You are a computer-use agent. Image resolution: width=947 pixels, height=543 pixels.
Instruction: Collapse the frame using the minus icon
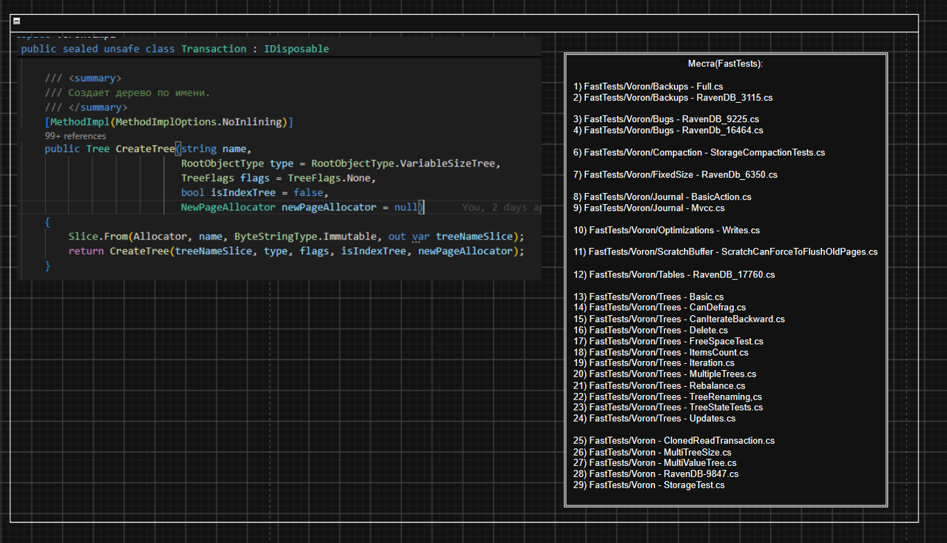[17, 22]
